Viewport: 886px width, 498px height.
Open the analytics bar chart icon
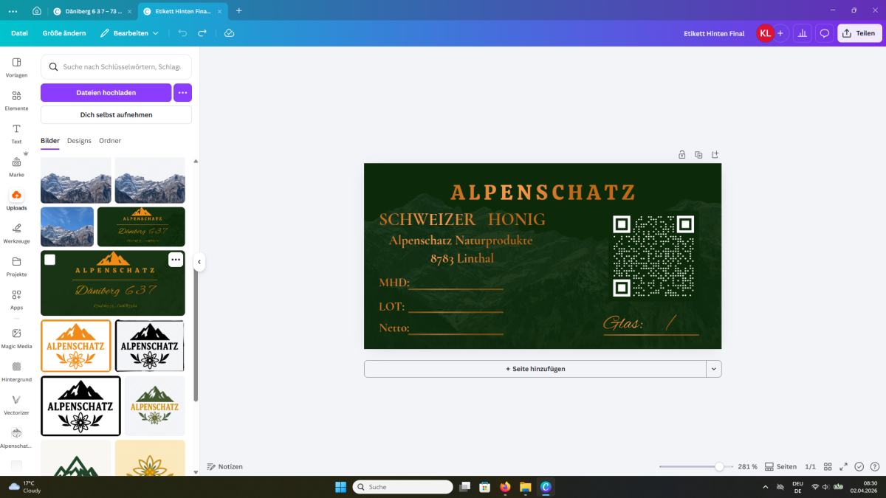802,33
